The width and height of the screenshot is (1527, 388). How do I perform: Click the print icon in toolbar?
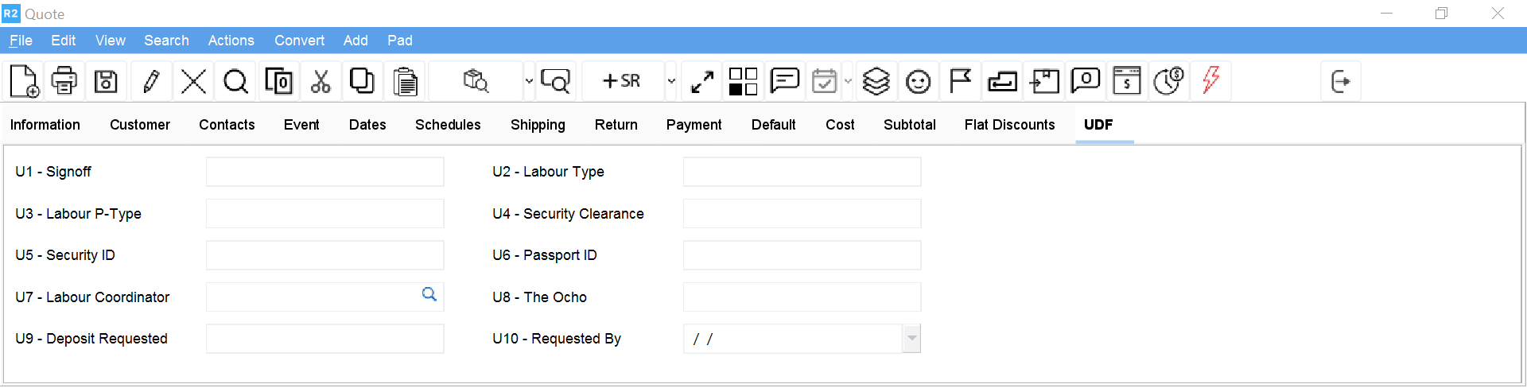click(64, 81)
